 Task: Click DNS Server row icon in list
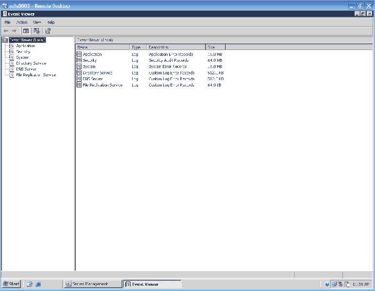(x=79, y=78)
